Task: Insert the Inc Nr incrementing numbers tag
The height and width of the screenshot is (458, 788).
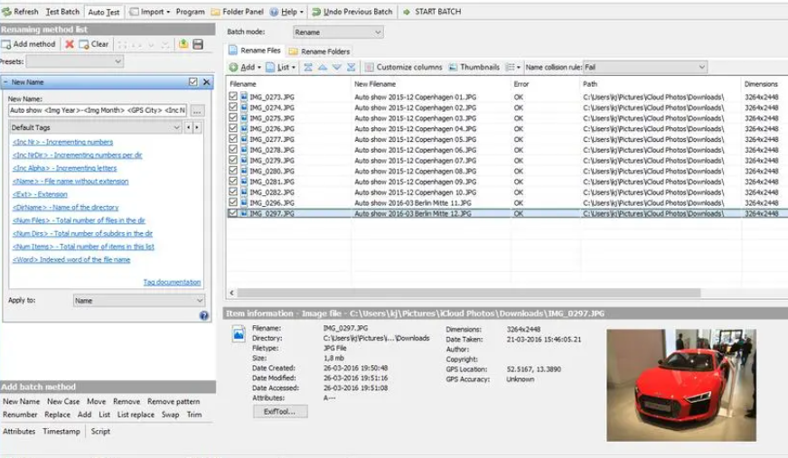Action: 63,142
